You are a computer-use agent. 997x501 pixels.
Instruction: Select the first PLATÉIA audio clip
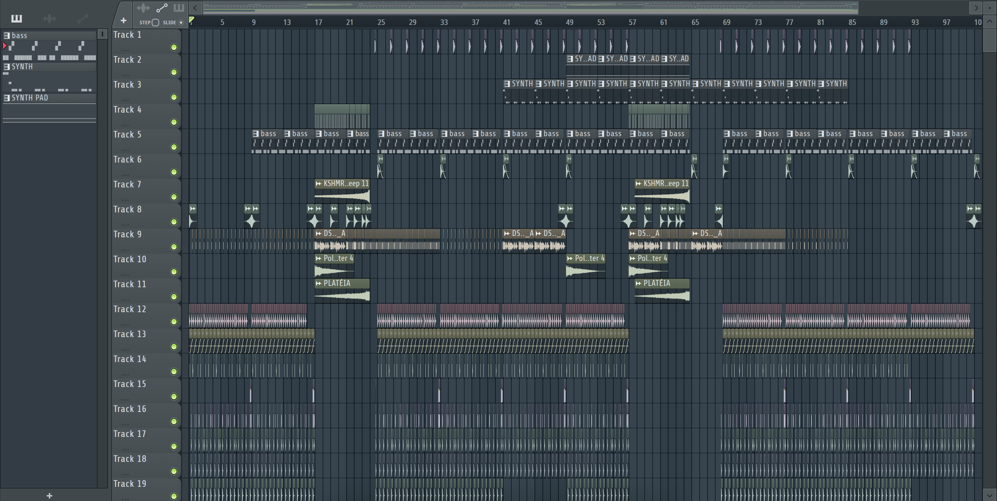click(x=342, y=291)
